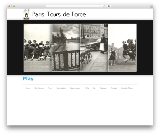This screenshot has width=160, height=135.
Task: Click the Paris Tours de Force site title
Action: point(59,14)
